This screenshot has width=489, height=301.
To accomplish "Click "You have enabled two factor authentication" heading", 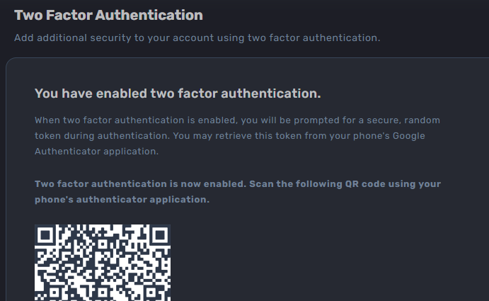I will click(178, 93).
